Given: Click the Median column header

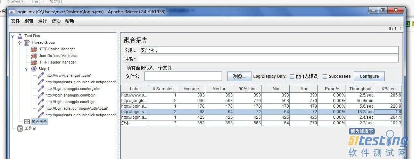Looking at the screenshot, I should [220, 89].
